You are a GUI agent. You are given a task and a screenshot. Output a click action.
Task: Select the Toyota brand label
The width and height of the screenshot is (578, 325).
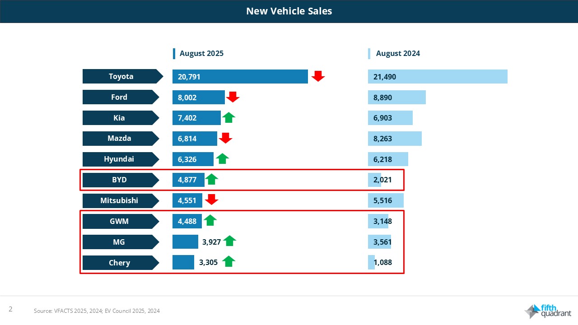(x=121, y=76)
